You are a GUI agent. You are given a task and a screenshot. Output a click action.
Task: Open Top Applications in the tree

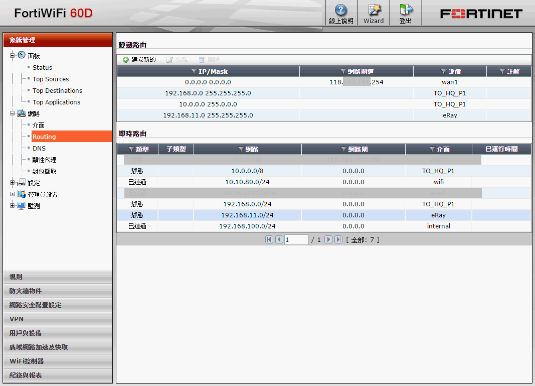[56, 102]
